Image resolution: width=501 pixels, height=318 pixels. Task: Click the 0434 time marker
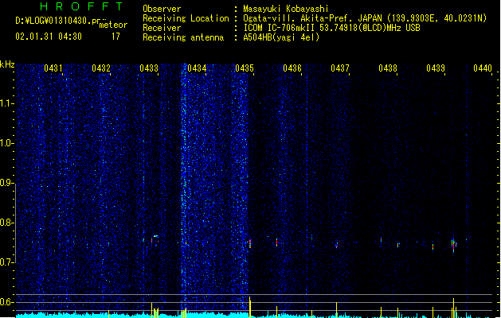point(197,68)
